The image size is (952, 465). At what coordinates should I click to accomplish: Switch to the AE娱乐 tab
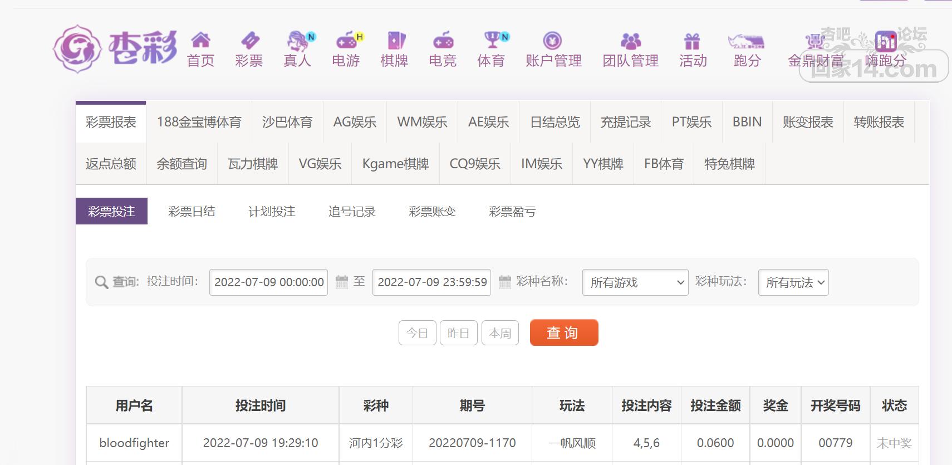pos(488,122)
